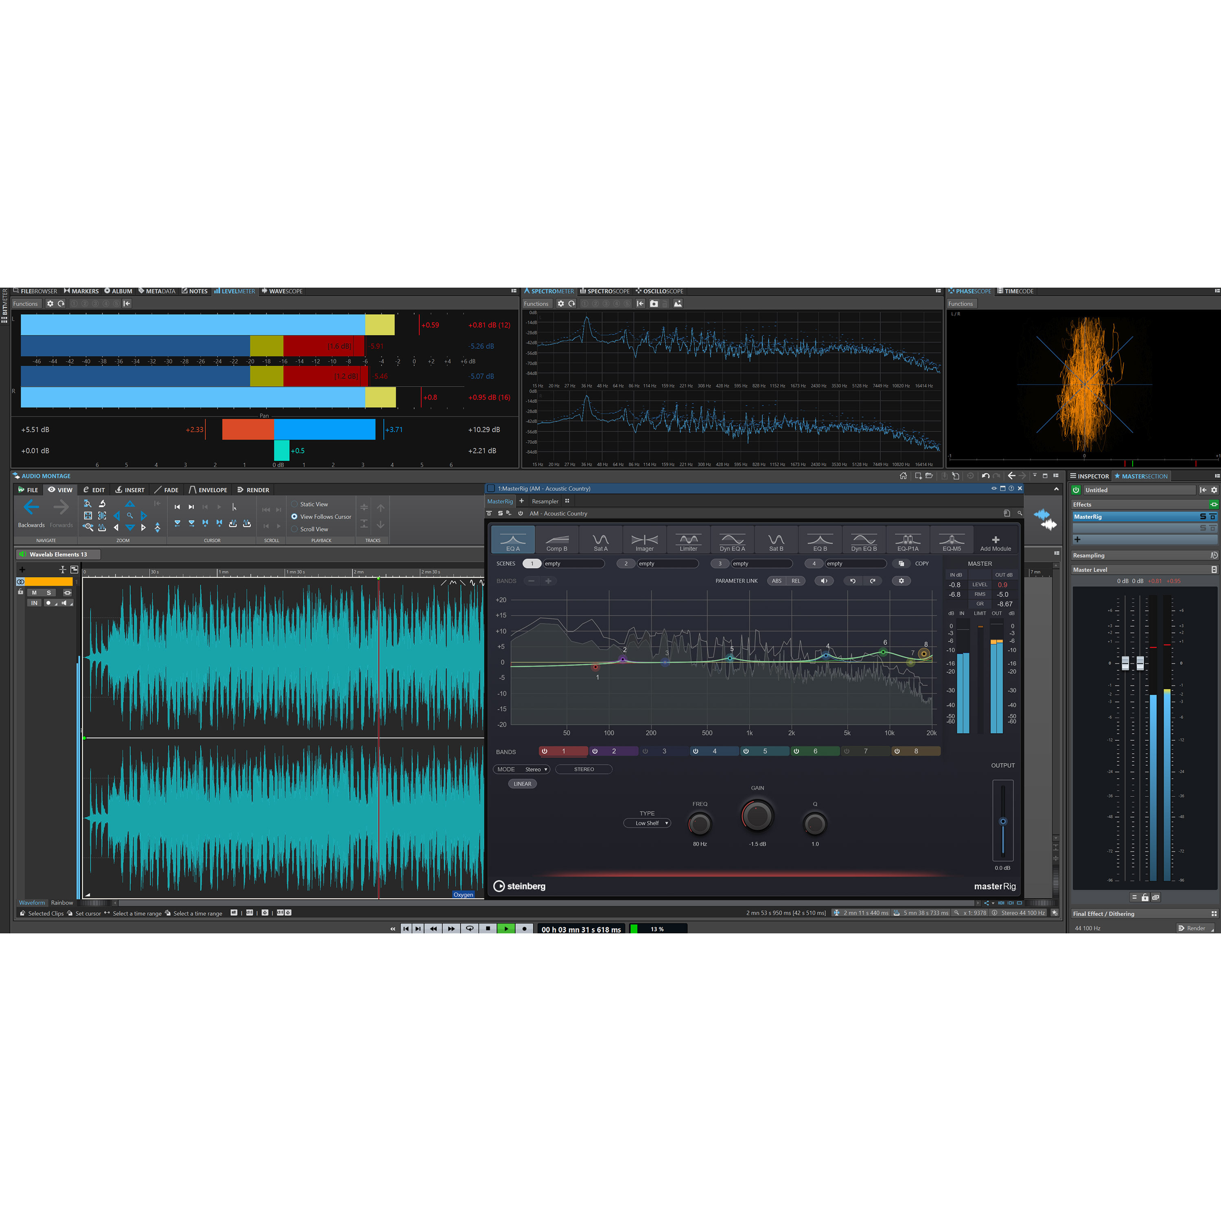This screenshot has height=1221, width=1221.
Task: Select the Limiter module in MasterRig
Action: tap(688, 541)
